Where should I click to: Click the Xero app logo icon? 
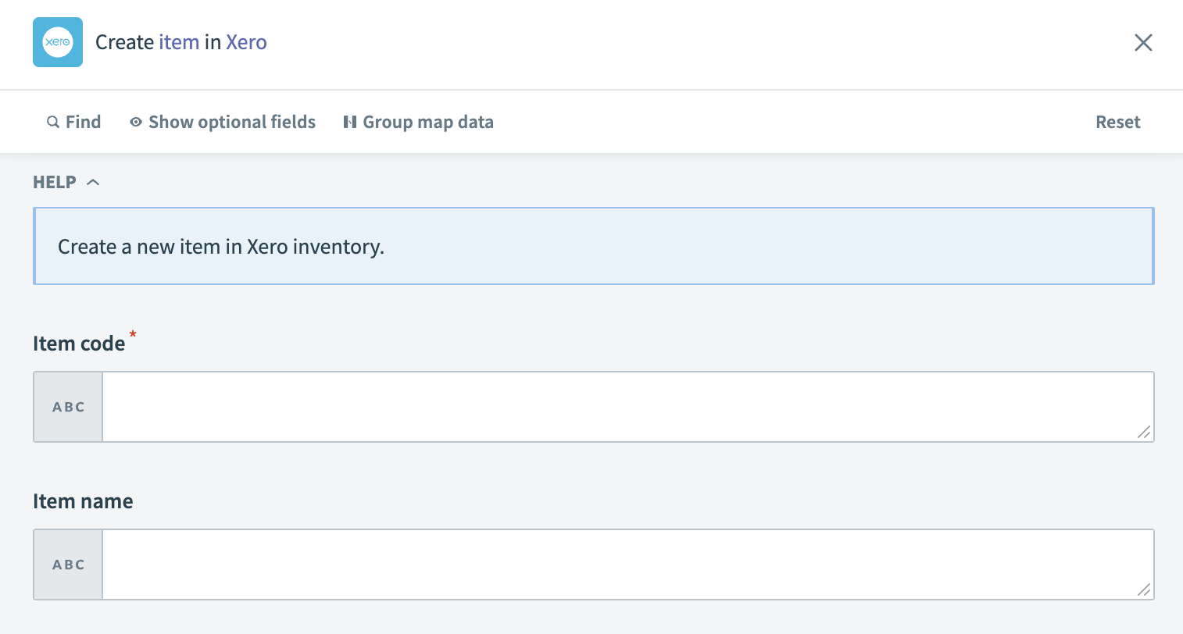click(x=58, y=42)
